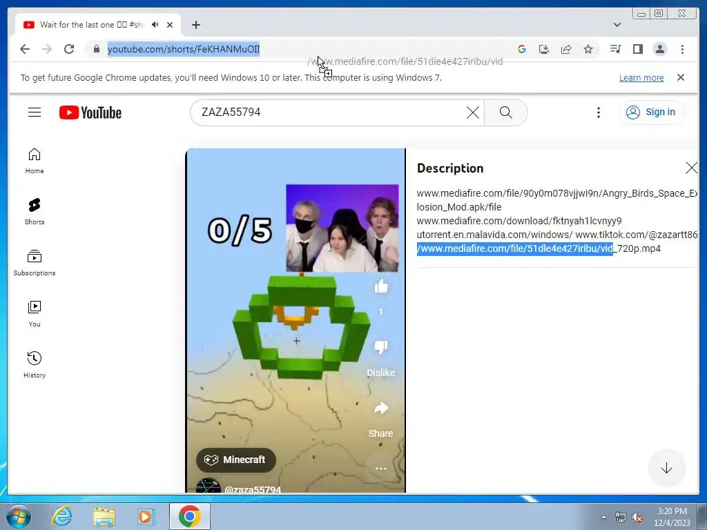Click the Short video player area
The image size is (707, 530).
tap(296, 320)
